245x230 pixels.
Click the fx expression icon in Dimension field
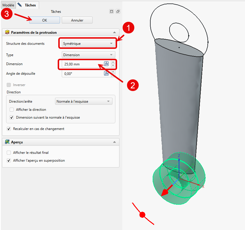tap(106, 64)
